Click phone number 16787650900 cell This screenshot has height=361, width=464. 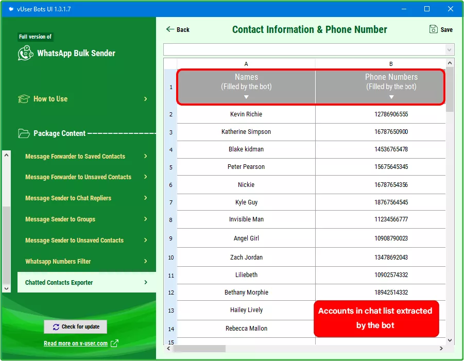380,132
